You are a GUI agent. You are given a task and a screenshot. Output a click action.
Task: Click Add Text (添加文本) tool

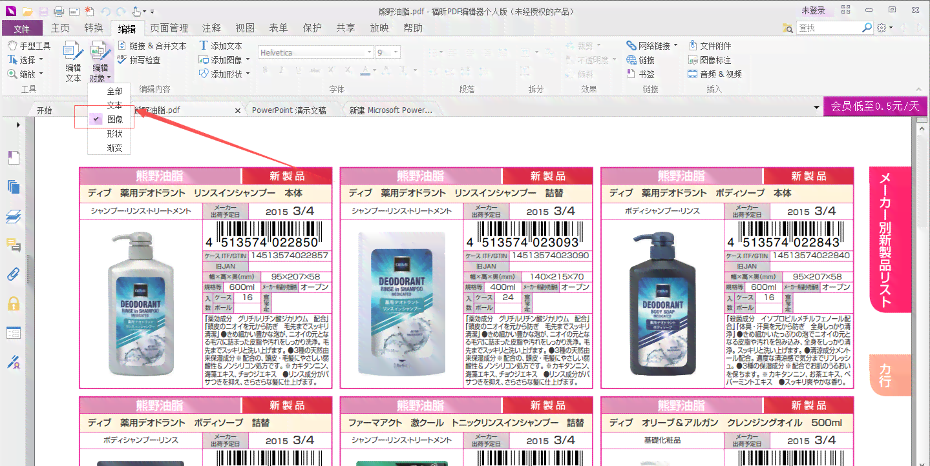click(220, 46)
